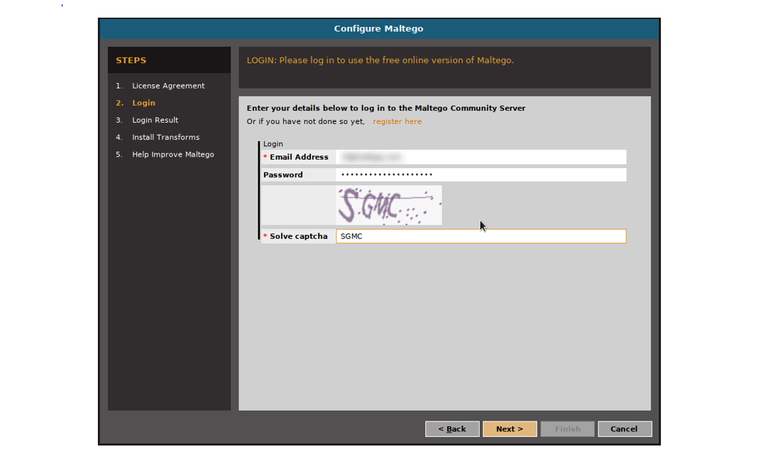Click the 'Password' label

tap(282, 174)
